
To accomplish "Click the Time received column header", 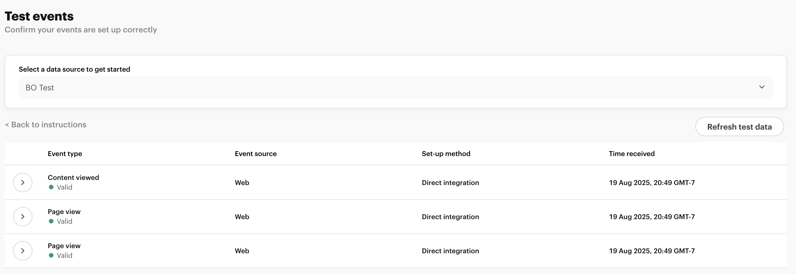I will point(632,153).
